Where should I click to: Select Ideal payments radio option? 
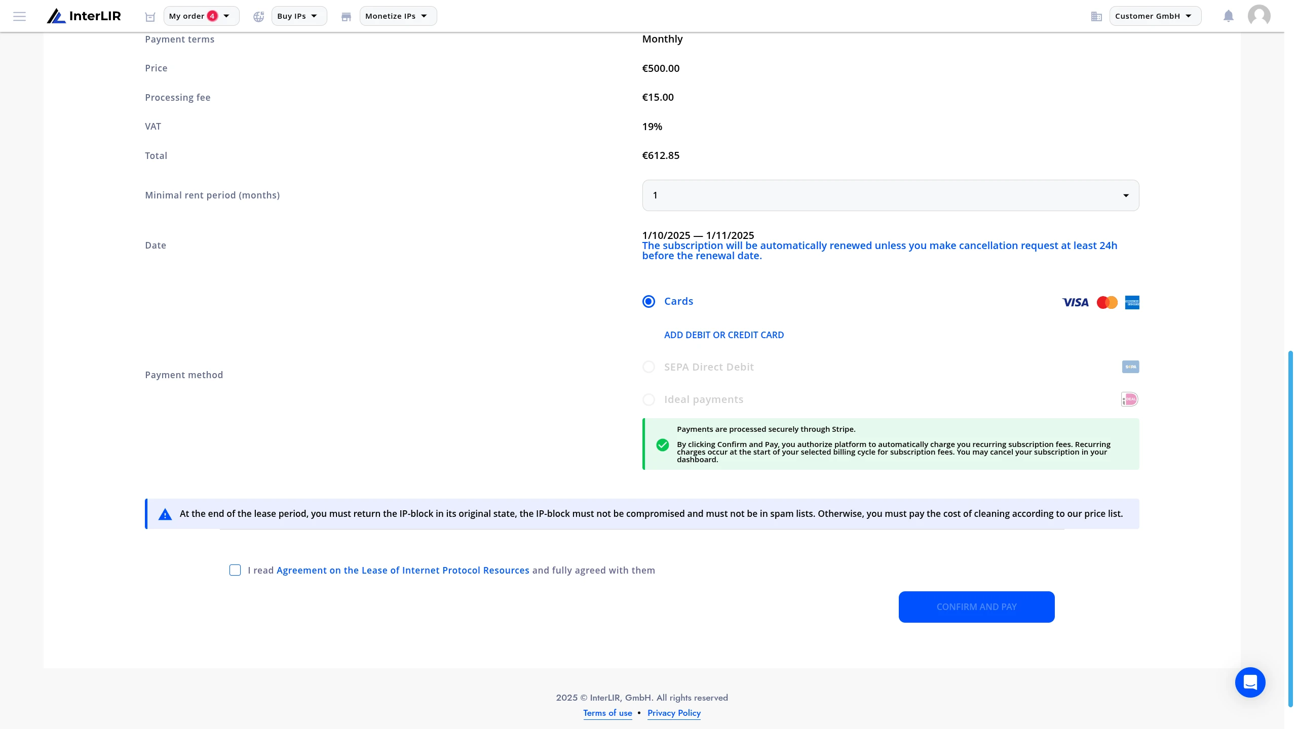click(648, 399)
